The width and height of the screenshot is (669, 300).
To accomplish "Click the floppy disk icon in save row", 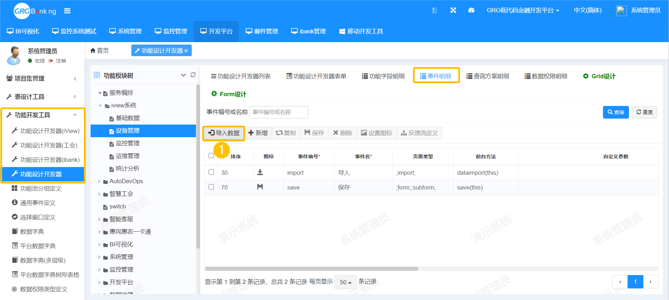I will [x=260, y=187].
